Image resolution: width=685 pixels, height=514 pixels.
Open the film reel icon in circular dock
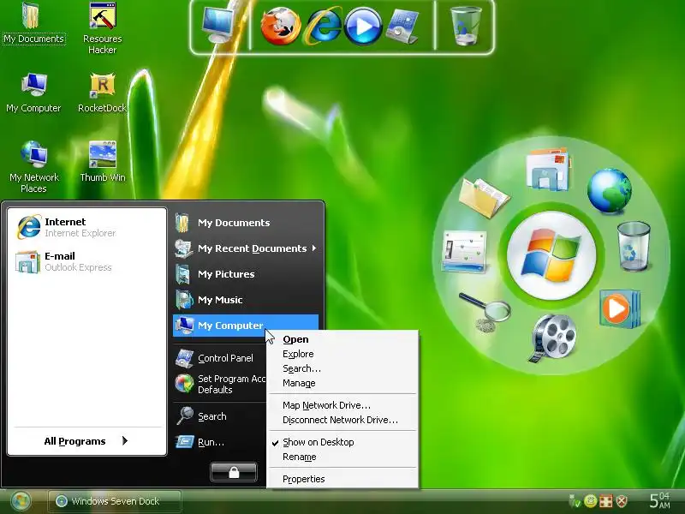553,338
